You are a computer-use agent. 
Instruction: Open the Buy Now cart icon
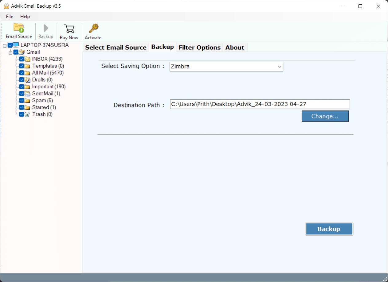tap(69, 29)
